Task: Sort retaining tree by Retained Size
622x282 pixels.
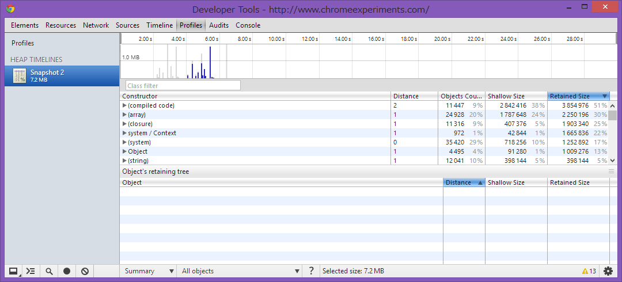Action: click(578, 182)
